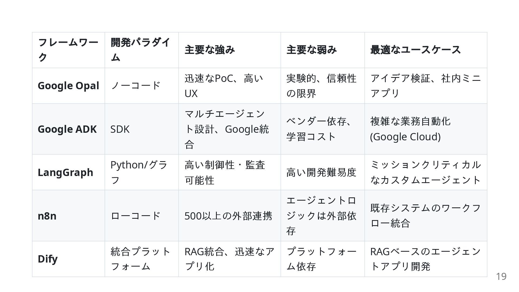The image size is (519, 292).
Task: Click the フレームワーク column header
Action: (x=68, y=50)
